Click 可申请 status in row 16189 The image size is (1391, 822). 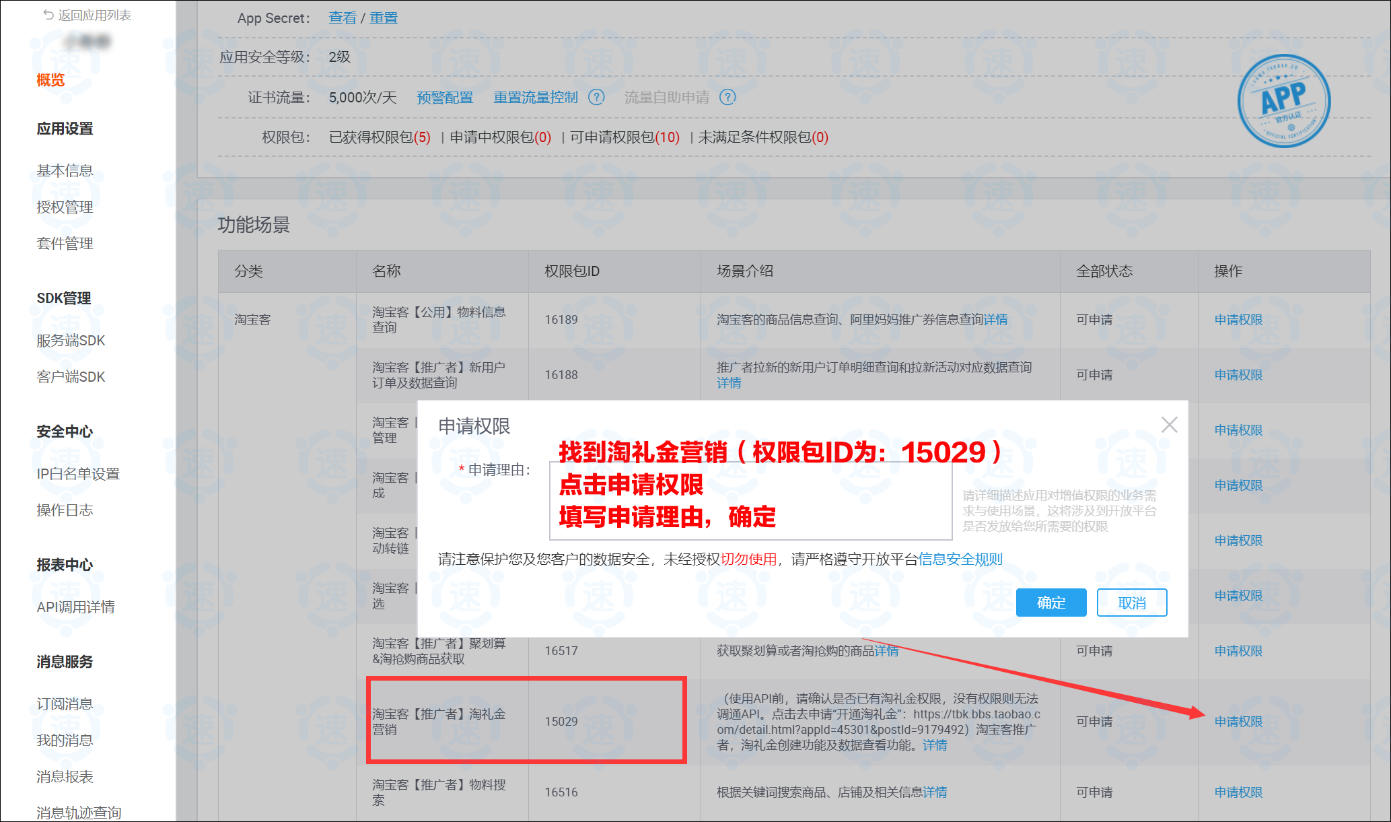point(1094,320)
